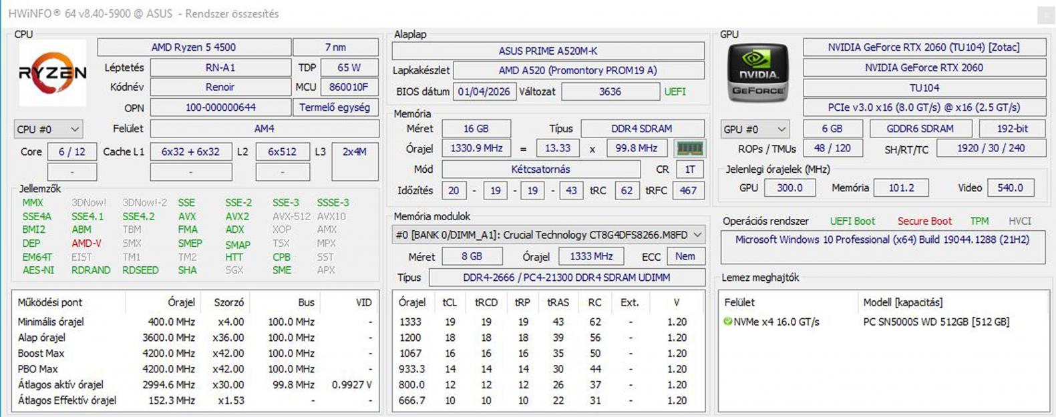1056x417 pixels.
Task: Click the green NVMe drive status icon
Action: [727, 322]
